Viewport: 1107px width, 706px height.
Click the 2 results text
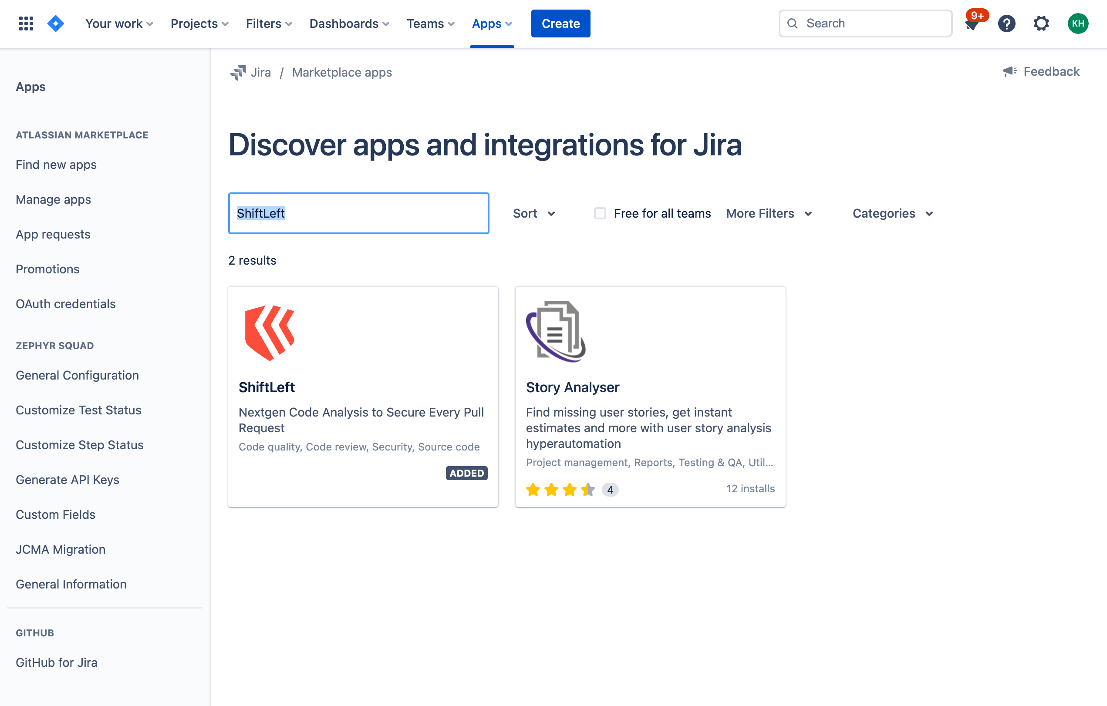[253, 260]
